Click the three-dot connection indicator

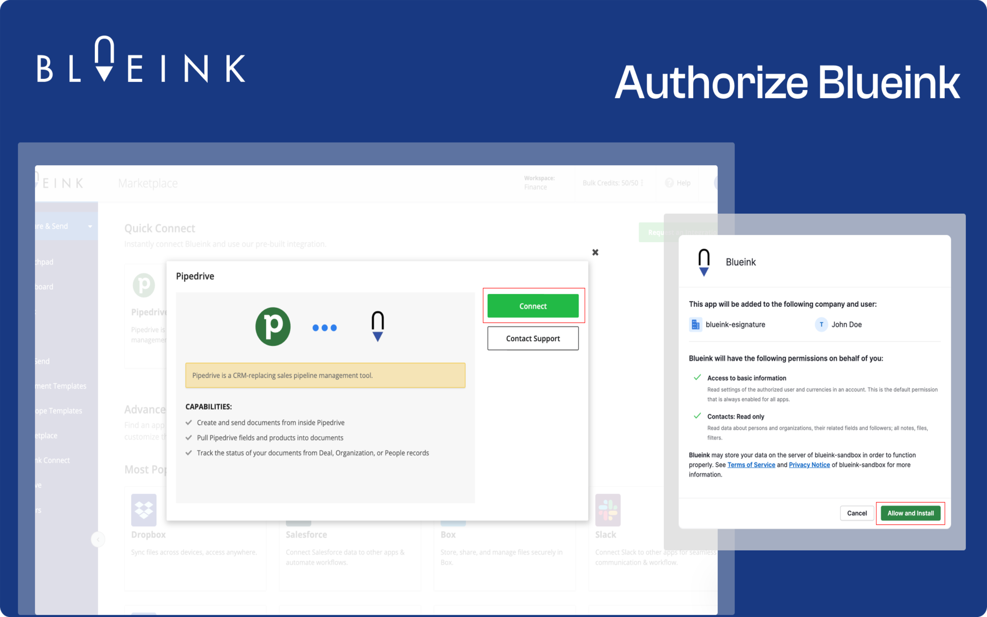click(x=325, y=328)
